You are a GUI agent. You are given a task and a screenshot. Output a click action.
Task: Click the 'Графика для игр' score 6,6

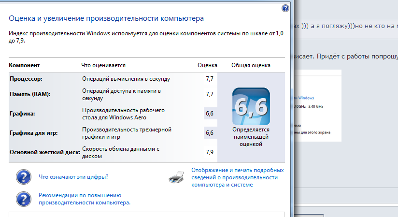click(210, 133)
